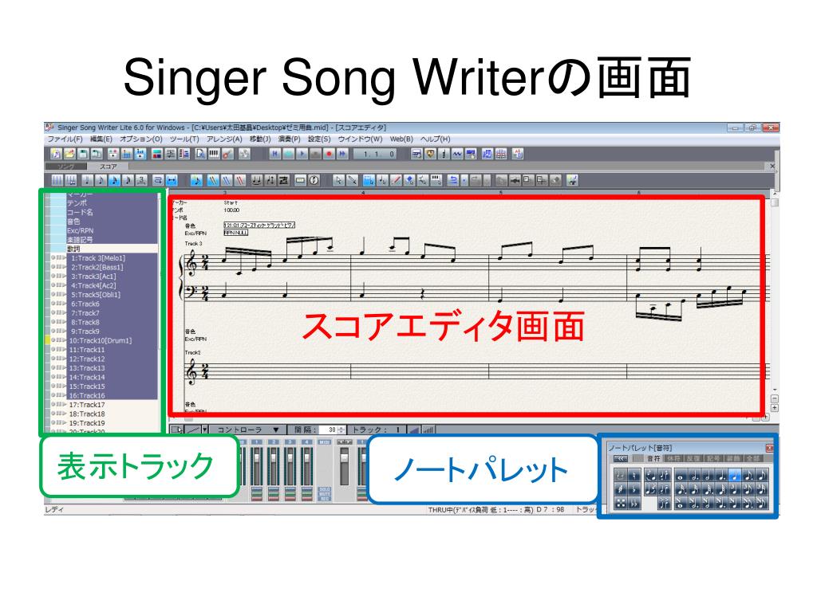817x612 pixels.
Task: Open the 編集(E) menu
Action: click(101, 139)
